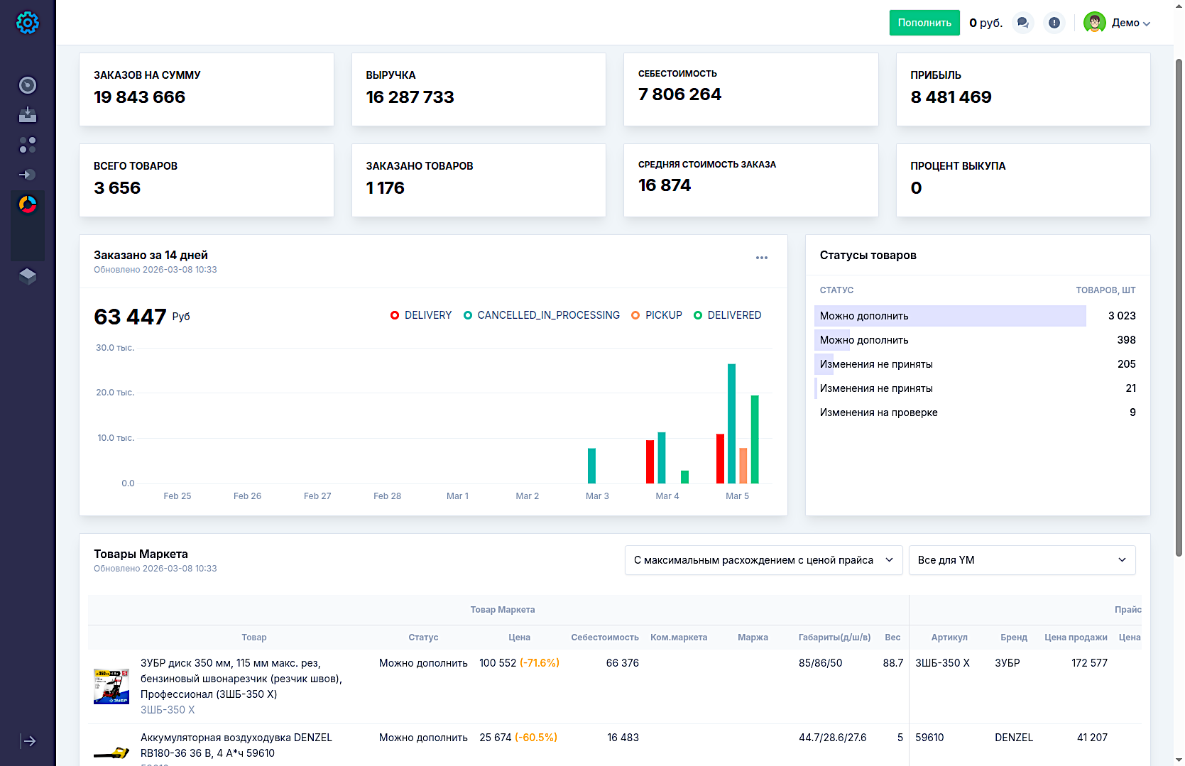Open the inbox download sidebar icon
Screen dimensions: 1185x766
[28, 115]
